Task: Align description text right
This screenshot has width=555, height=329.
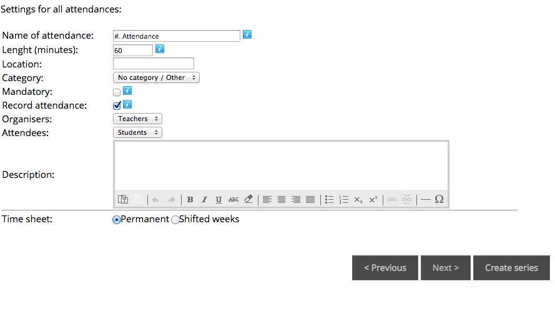Action: [296, 200]
